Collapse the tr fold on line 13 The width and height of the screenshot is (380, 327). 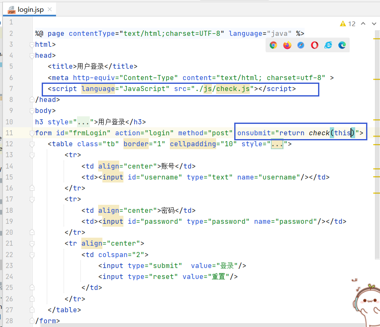32,155
